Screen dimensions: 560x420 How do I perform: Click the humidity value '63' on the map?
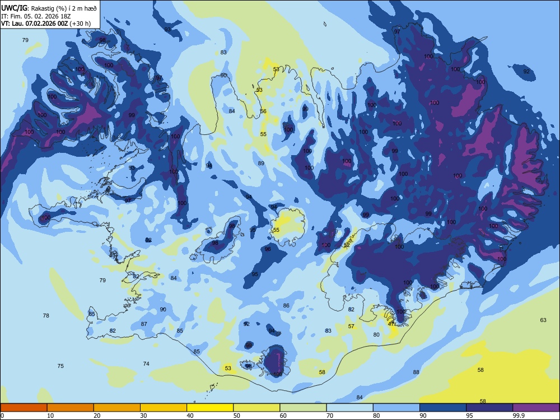[543, 320]
